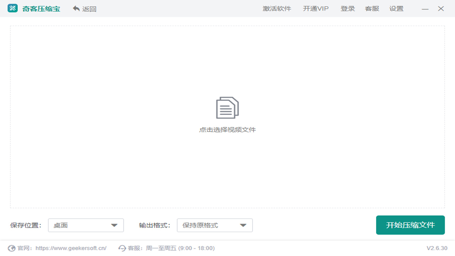
Task: Click the back arrow icon to return
Action: tap(76, 8)
